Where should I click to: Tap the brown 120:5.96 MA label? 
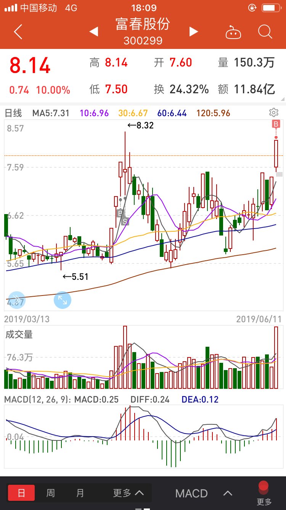tap(214, 113)
